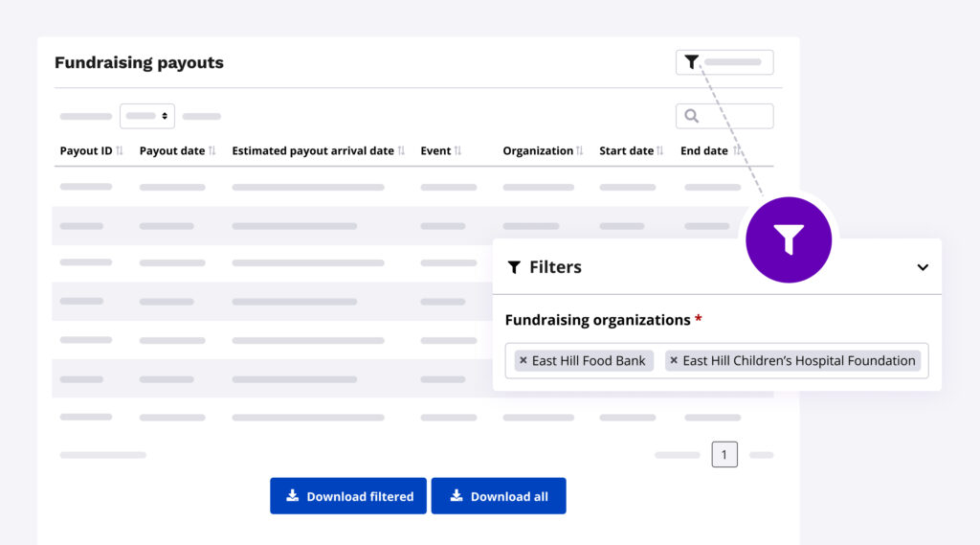
Task: Click the Download filtered button
Action: coord(348,496)
